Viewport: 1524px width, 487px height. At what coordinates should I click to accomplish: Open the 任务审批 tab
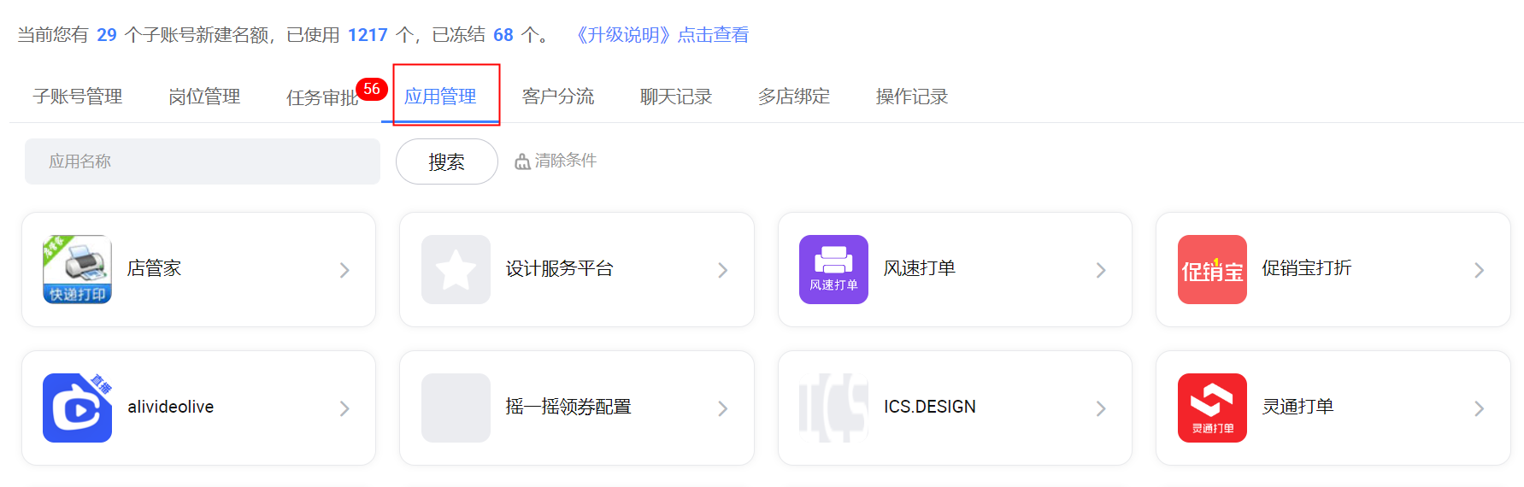coord(322,97)
